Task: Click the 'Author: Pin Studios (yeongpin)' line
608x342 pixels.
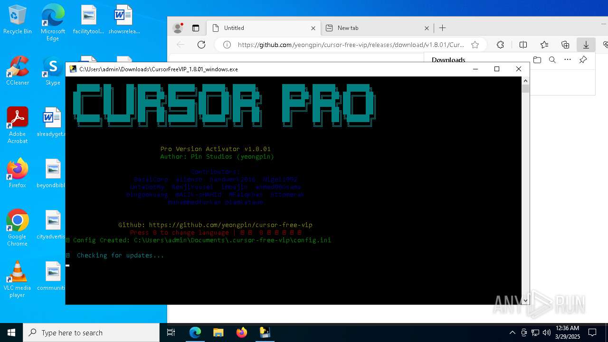Action: tap(217, 157)
